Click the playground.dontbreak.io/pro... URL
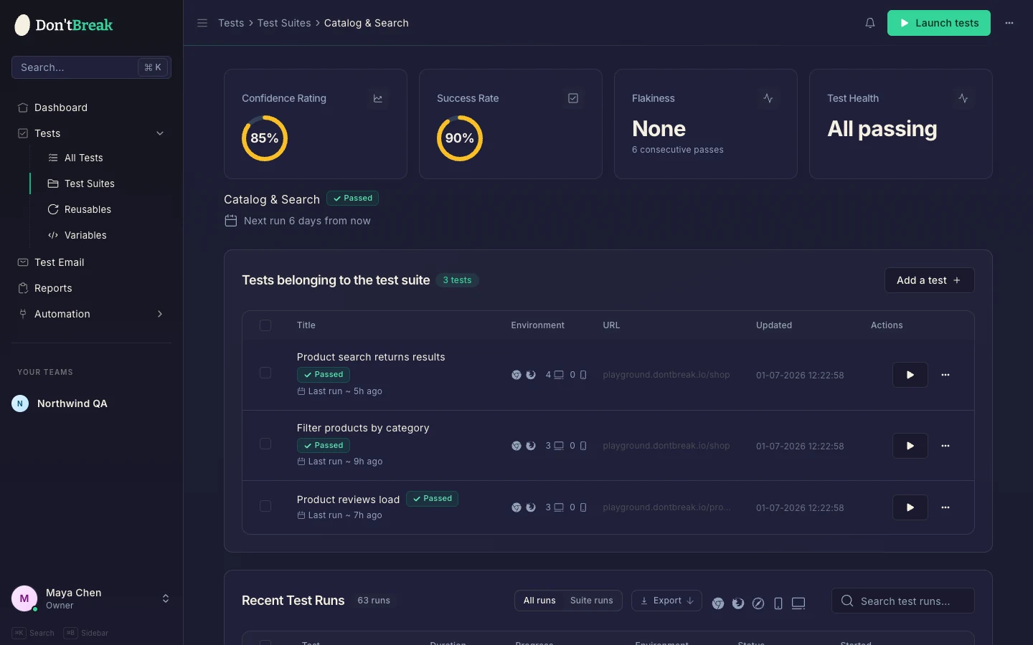This screenshot has height=645, width=1033. 666,507
